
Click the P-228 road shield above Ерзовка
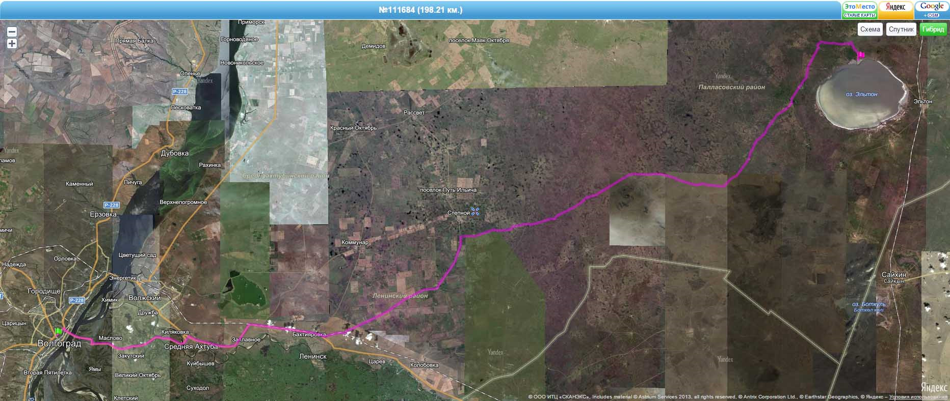[111, 205]
